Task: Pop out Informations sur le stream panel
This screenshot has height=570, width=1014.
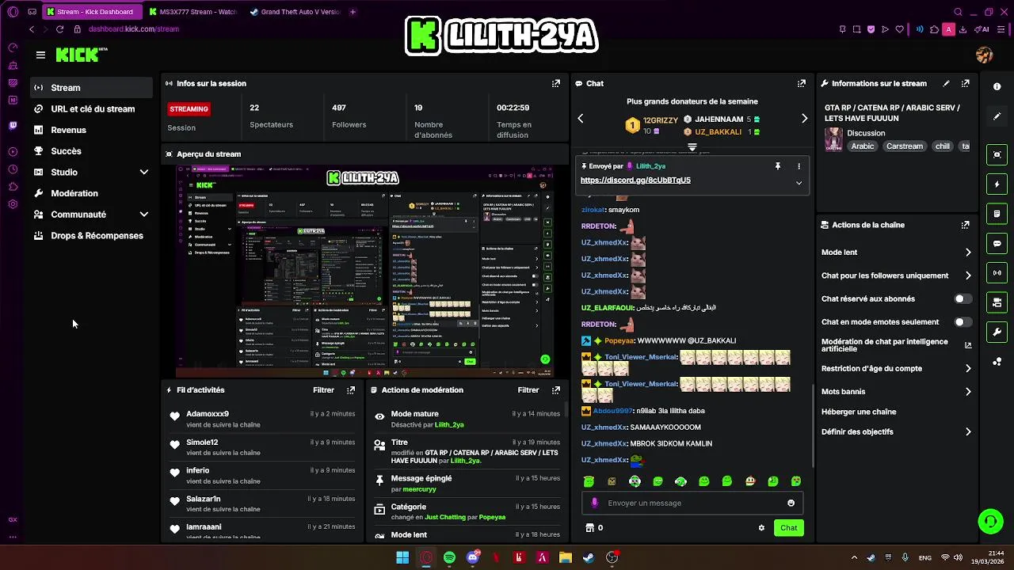Action: 965,83
